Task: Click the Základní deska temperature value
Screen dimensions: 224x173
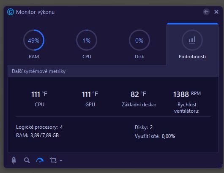Action: 139,94
